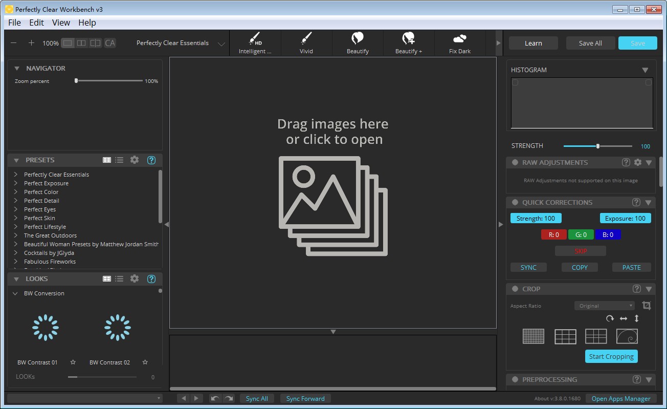Click the crop tool icon beside Aspect Ratio
667x409 pixels.
(647, 306)
